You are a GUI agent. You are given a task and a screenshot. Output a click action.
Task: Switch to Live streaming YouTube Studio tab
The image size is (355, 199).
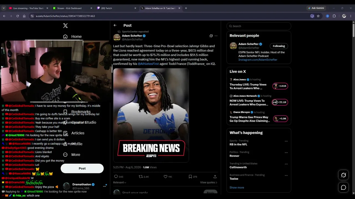29,8
